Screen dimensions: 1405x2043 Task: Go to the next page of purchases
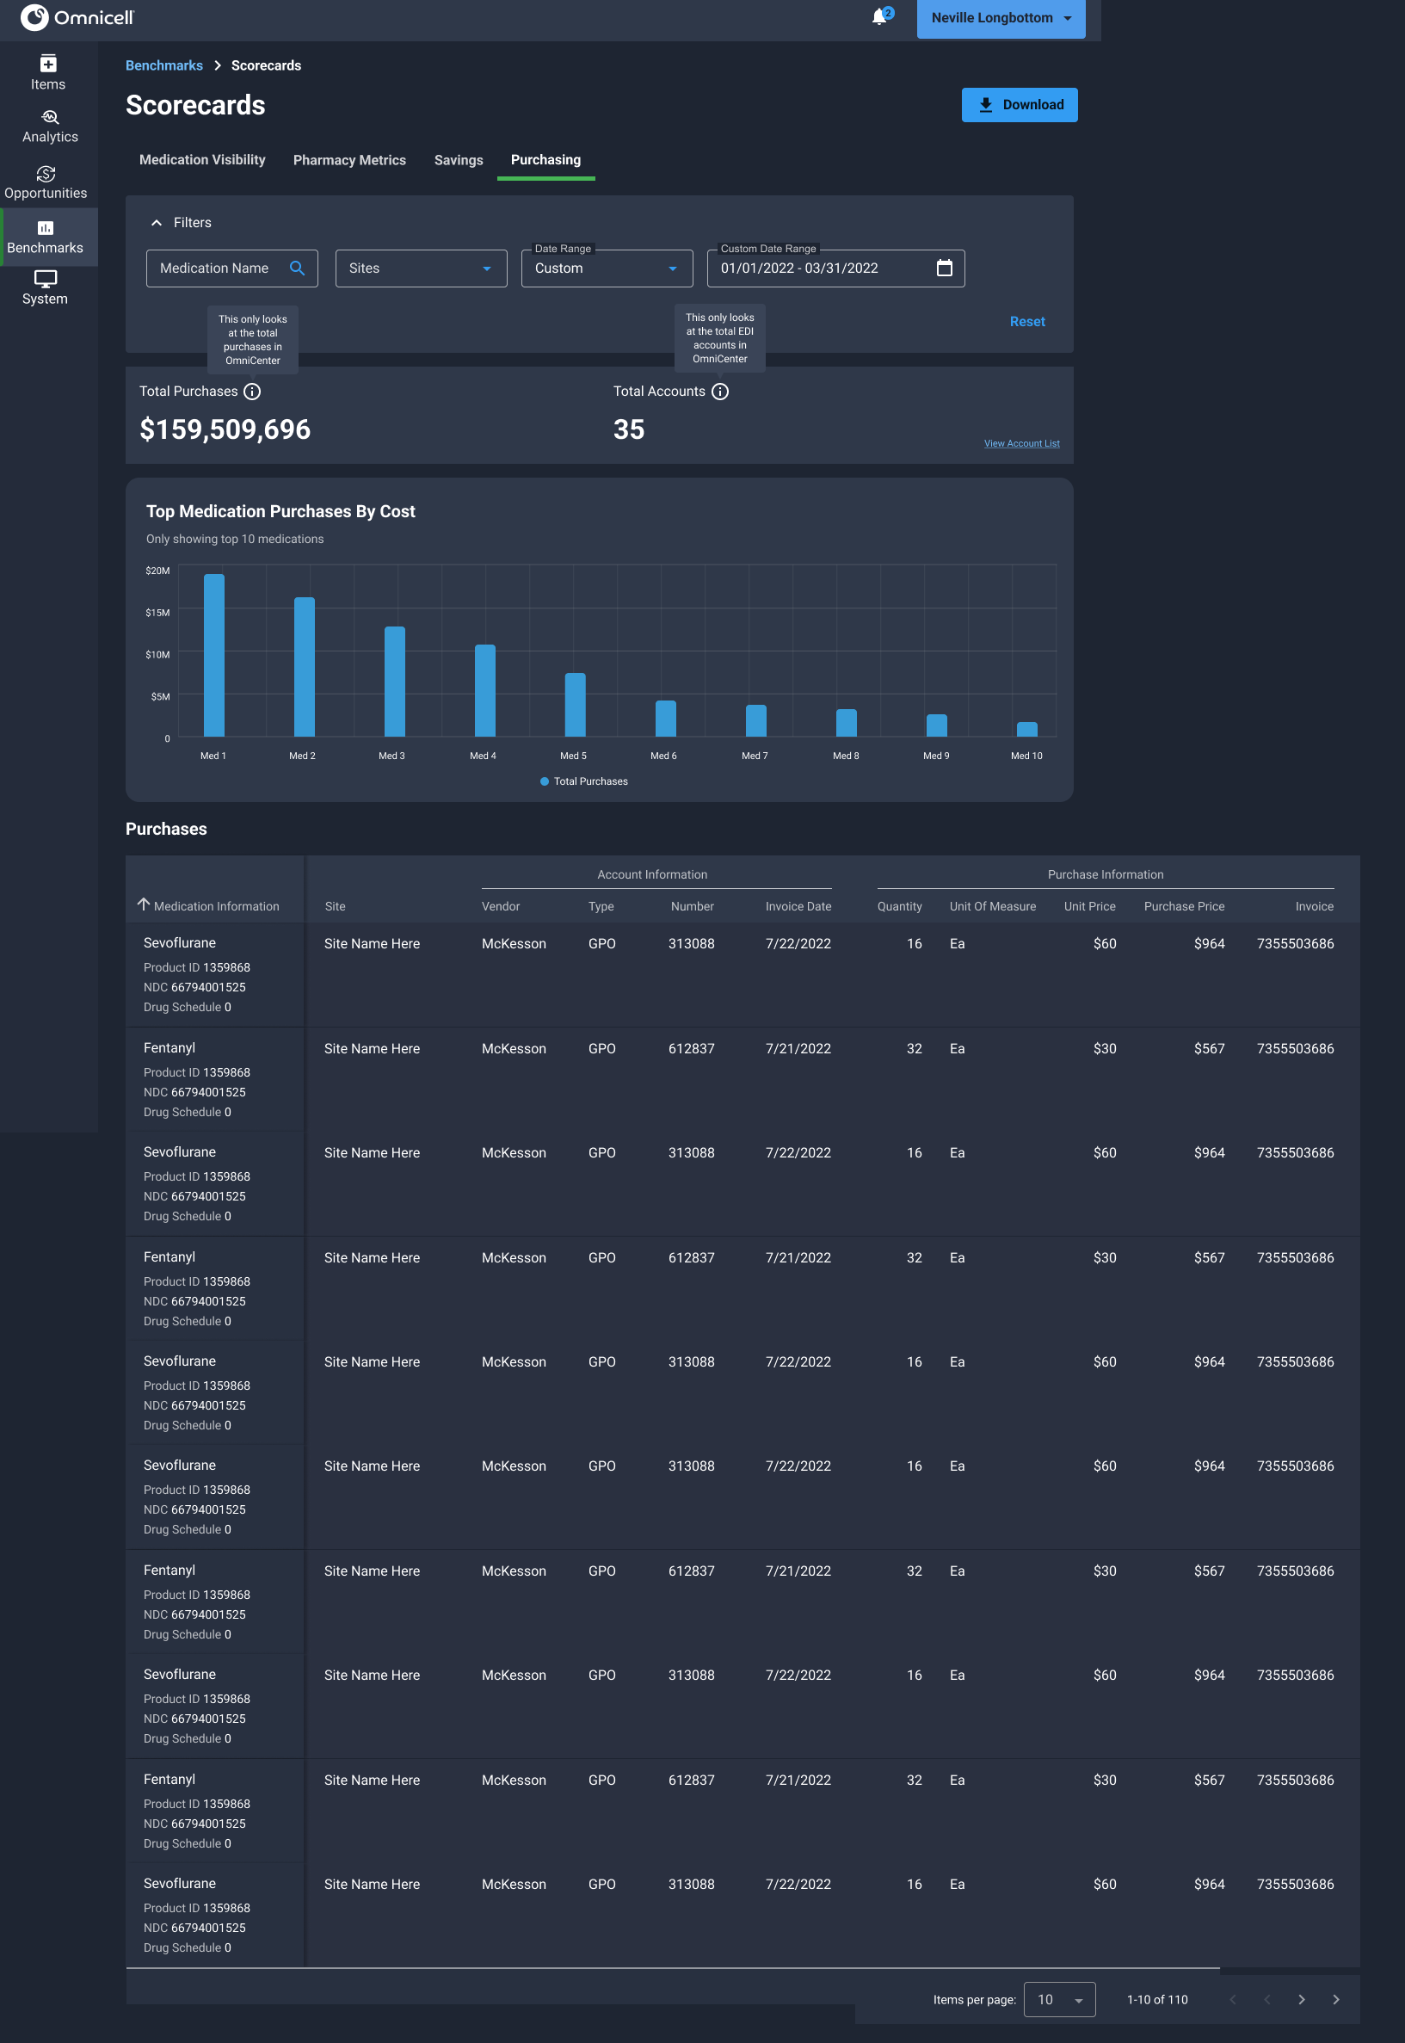pos(1301,2000)
